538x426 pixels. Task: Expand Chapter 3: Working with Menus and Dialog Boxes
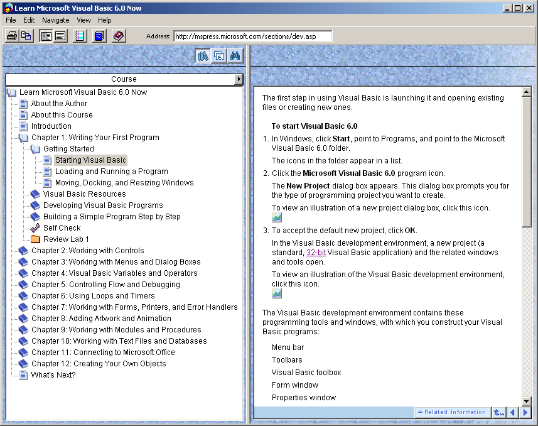point(23,262)
